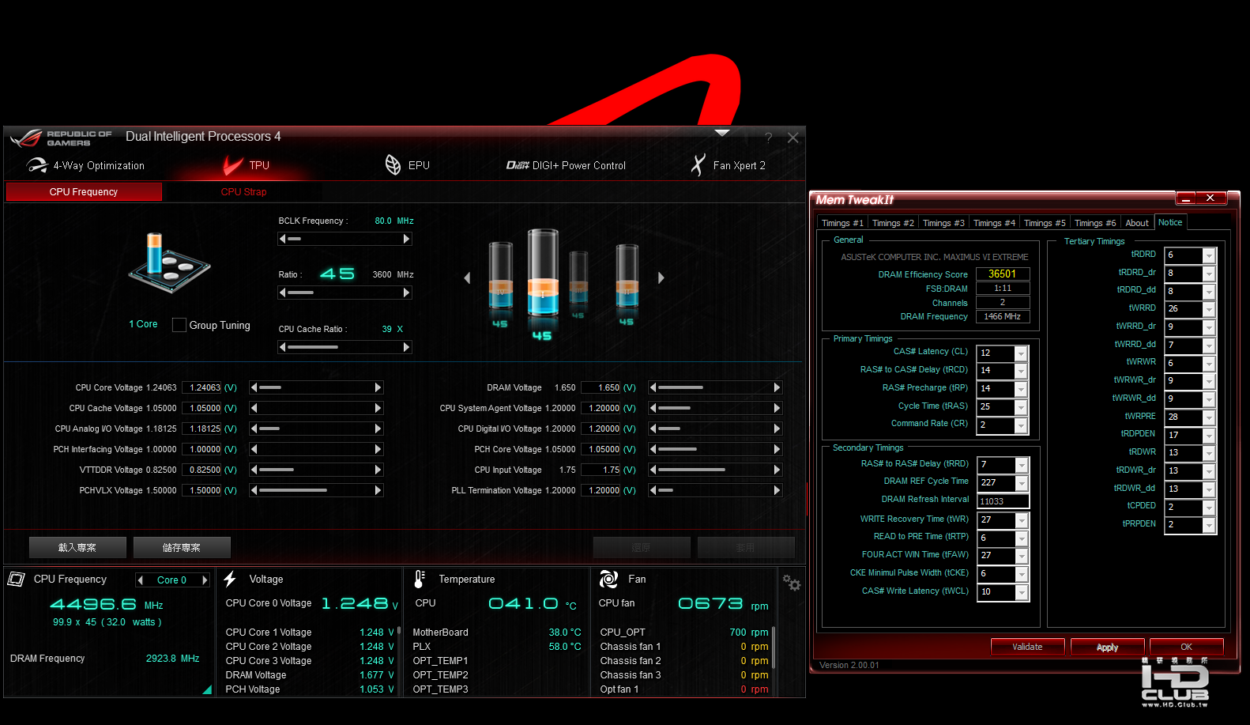This screenshot has width=1250, height=725.
Task: Increase CPU Analog I/O Voltage right arrow
Action: [x=378, y=429]
